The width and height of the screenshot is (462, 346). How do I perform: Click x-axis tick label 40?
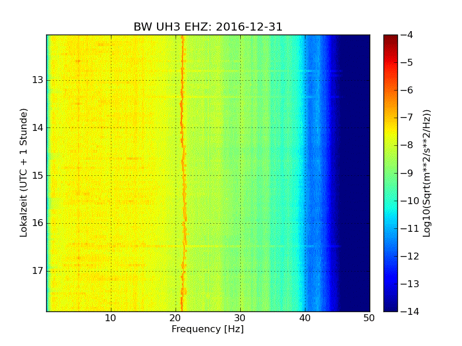click(x=305, y=318)
